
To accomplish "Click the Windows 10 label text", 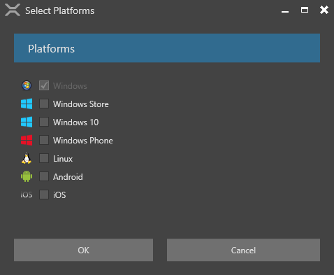I will [x=76, y=122].
